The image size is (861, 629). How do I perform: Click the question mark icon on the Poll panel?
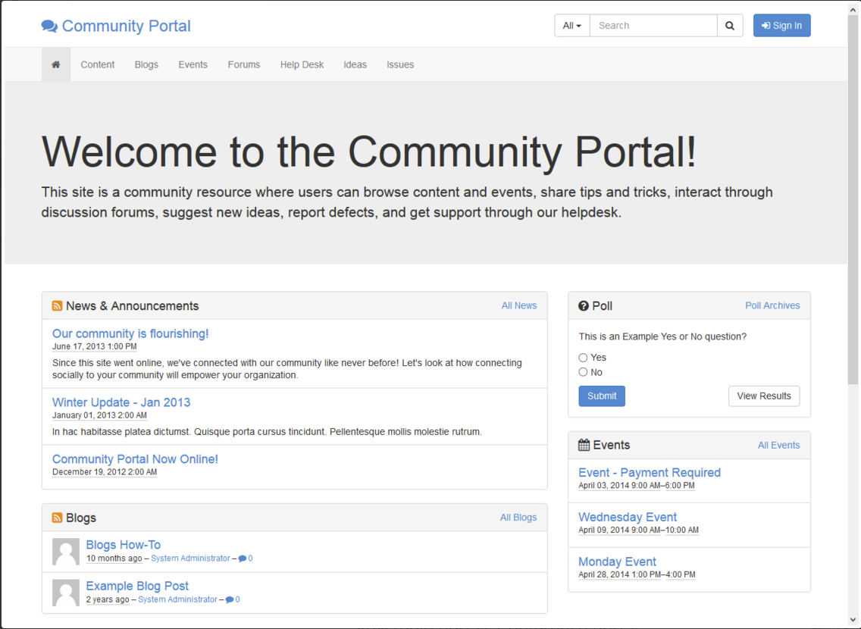pos(583,305)
